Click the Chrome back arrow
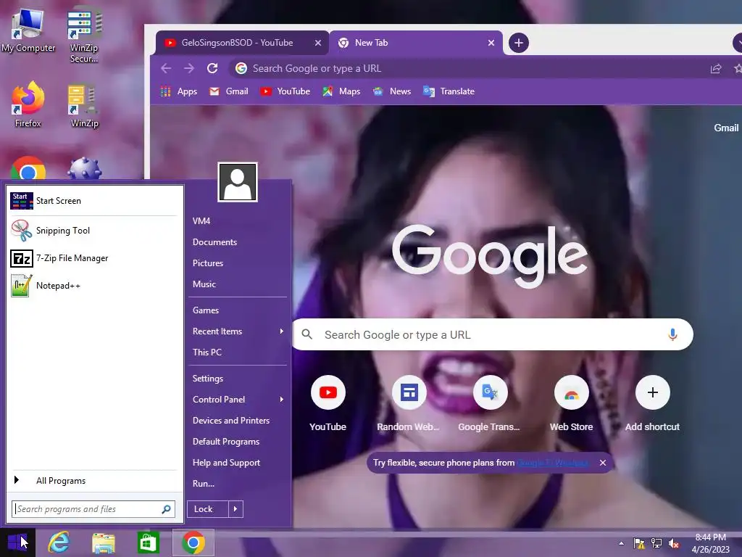Screen dimensions: 742x557 [x=166, y=68]
